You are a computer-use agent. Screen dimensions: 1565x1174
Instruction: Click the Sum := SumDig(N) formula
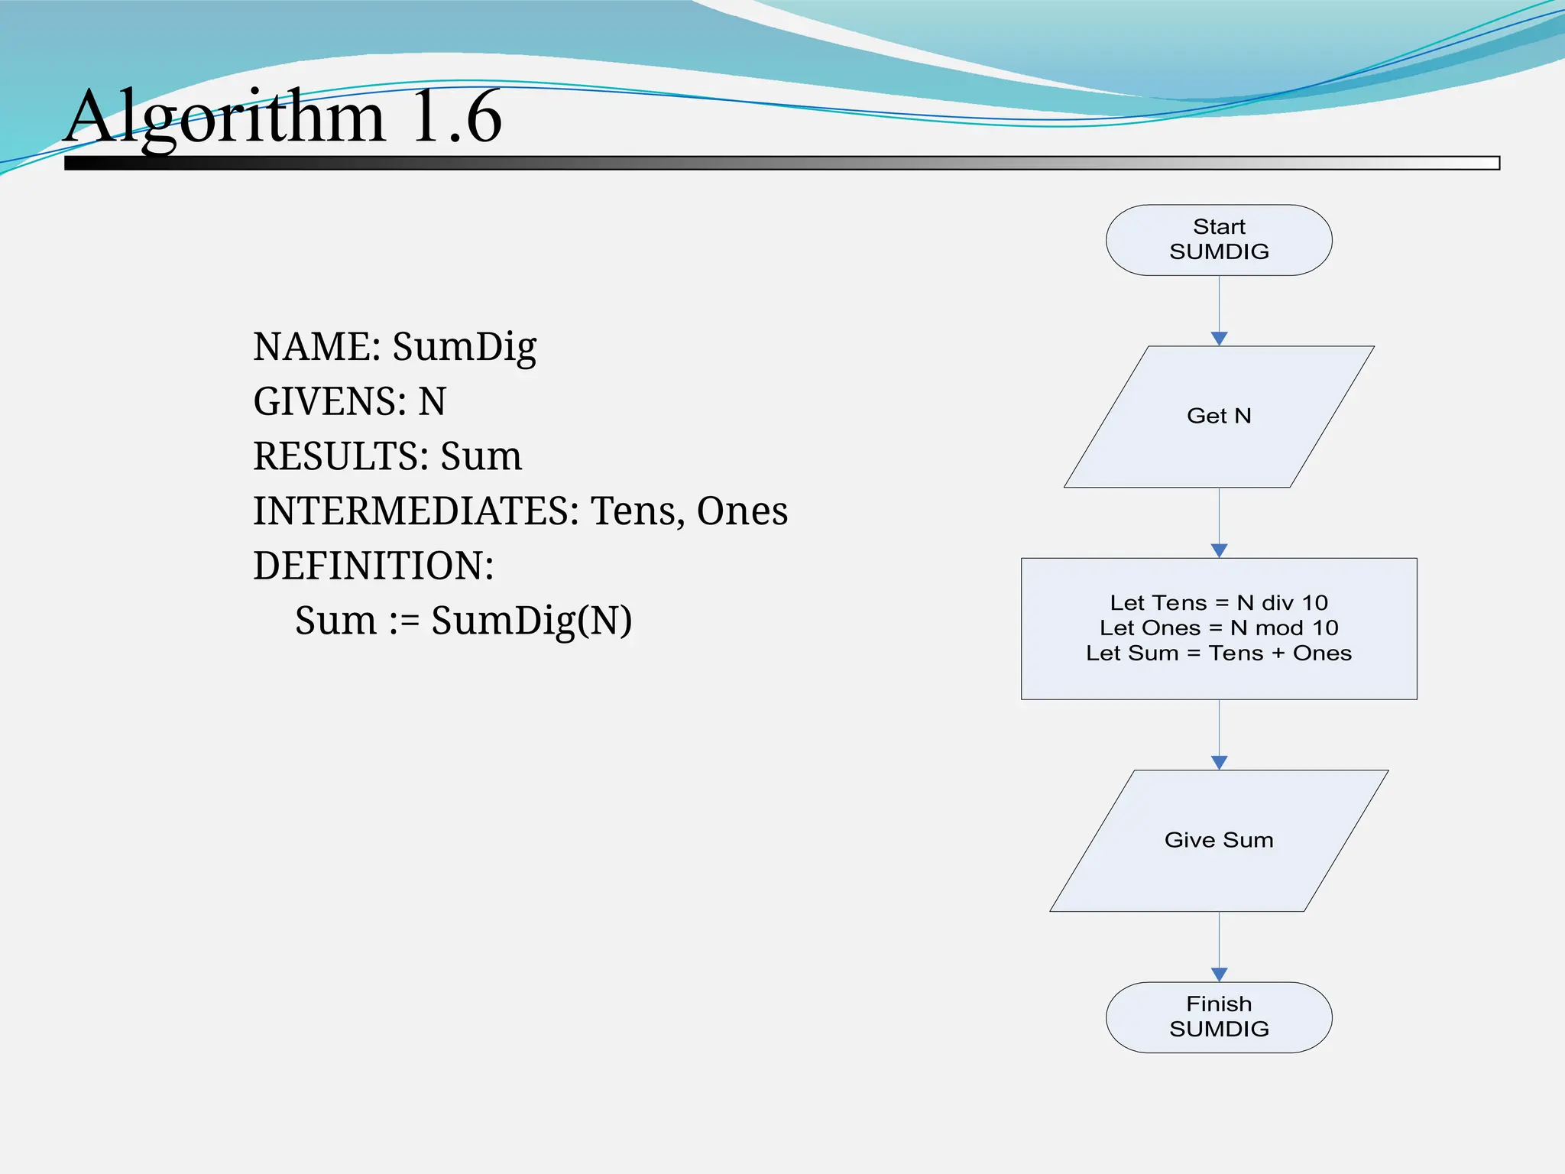click(x=463, y=620)
